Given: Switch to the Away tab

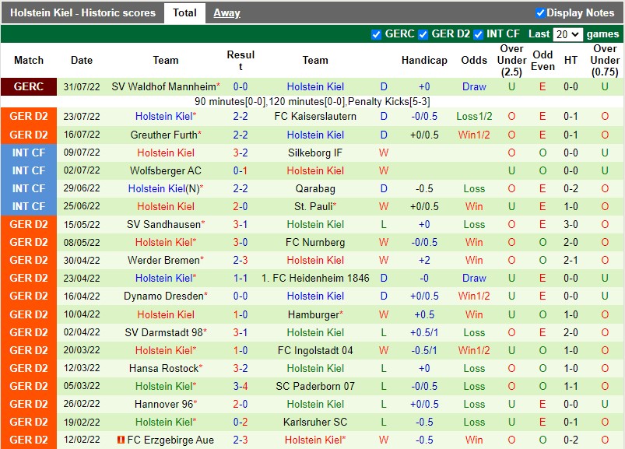Looking at the screenshot, I should [x=226, y=12].
